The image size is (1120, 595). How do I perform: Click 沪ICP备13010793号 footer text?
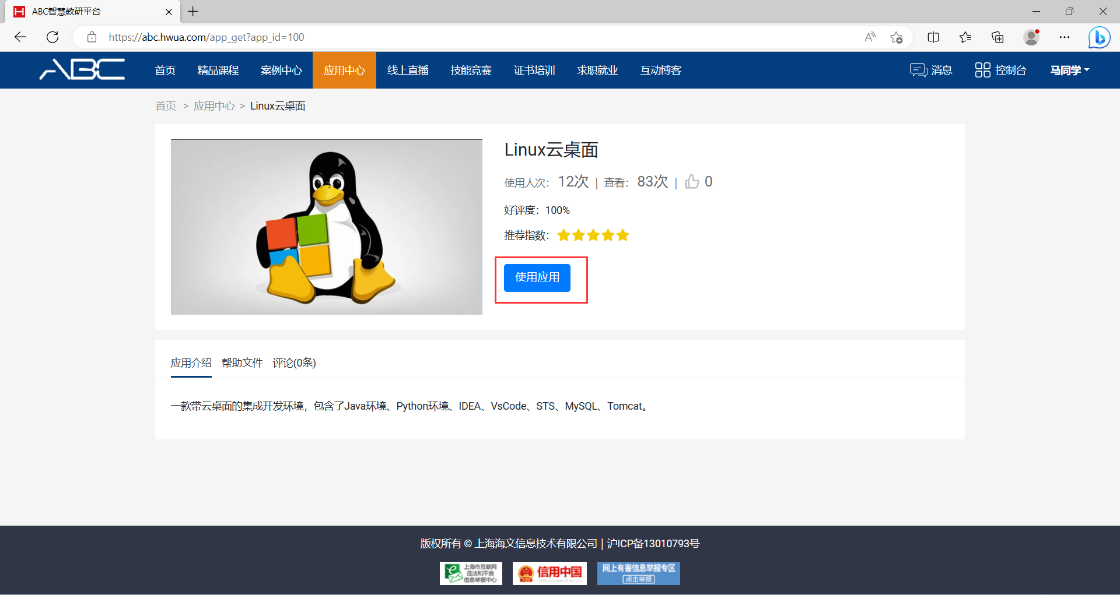point(653,544)
